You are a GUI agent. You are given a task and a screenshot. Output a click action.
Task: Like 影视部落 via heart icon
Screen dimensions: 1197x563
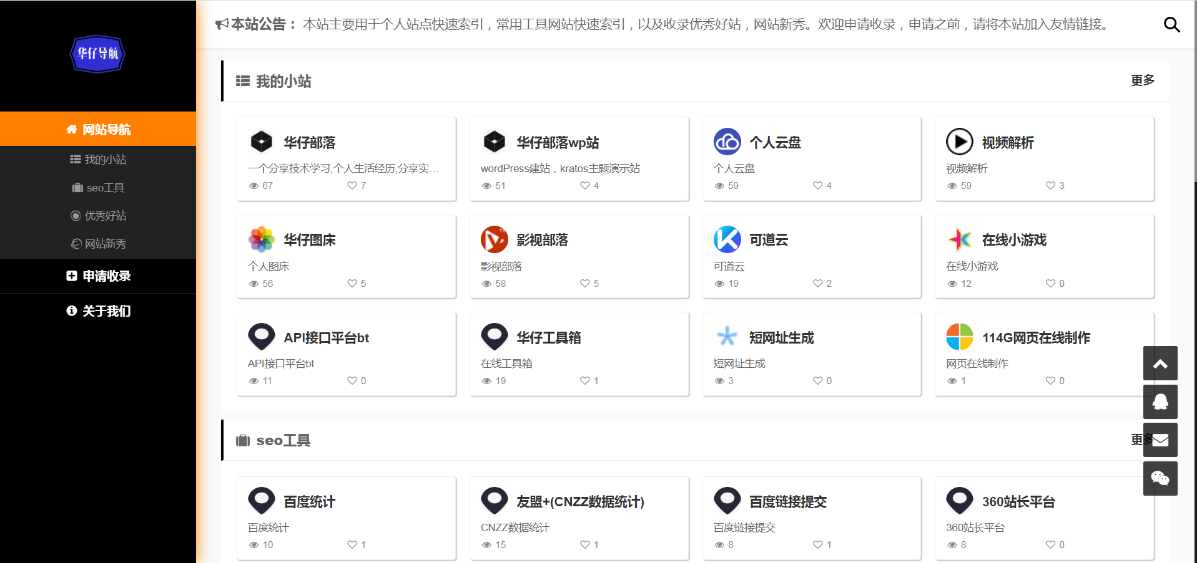point(585,284)
